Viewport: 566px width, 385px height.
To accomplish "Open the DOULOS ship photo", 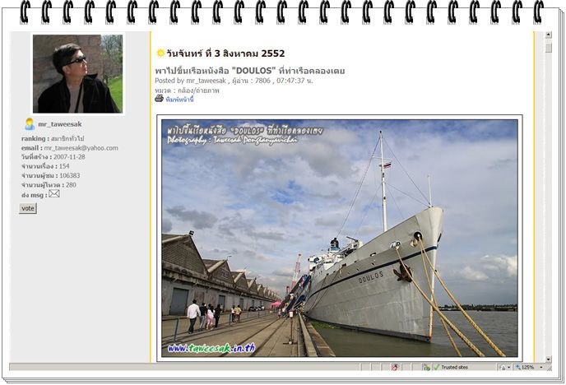I will (339, 238).
